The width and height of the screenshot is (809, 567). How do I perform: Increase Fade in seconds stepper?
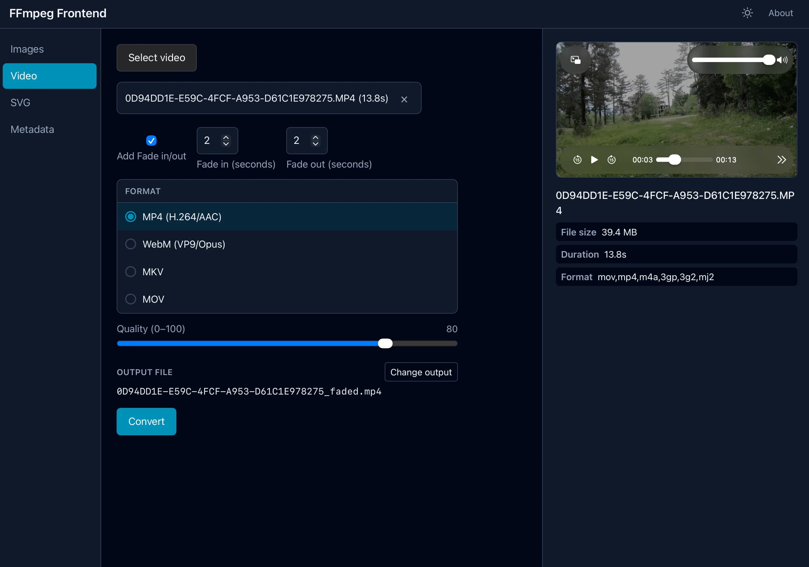click(x=226, y=137)
